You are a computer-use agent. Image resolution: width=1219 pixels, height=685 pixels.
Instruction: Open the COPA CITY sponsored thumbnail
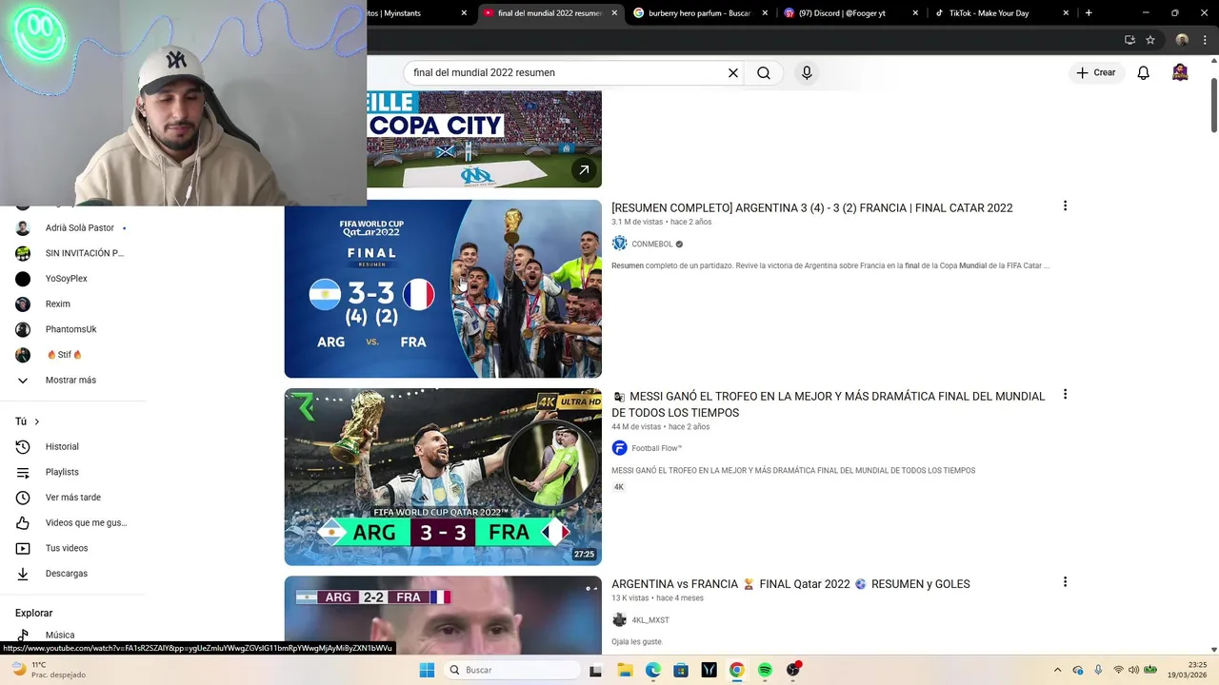coord(484,139)
